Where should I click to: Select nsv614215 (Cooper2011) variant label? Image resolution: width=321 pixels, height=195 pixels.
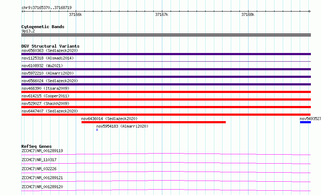pos(45,96)
